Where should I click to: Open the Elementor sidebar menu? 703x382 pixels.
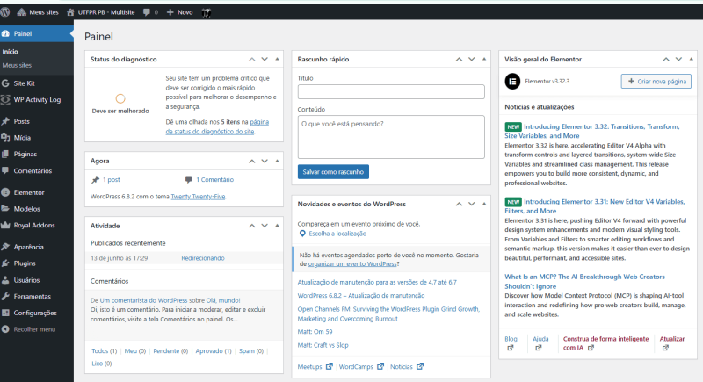point(28,192)
